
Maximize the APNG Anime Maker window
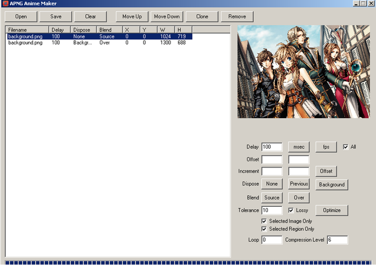[x=363, y=4]
